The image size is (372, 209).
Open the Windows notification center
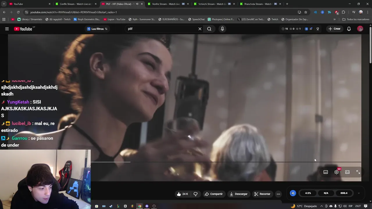point(366,206)
